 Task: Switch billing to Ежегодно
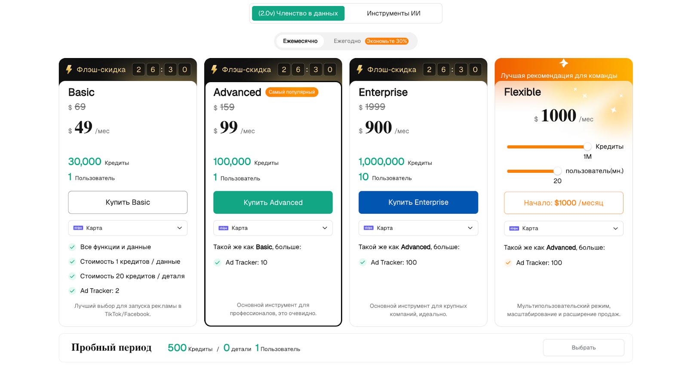347,41
